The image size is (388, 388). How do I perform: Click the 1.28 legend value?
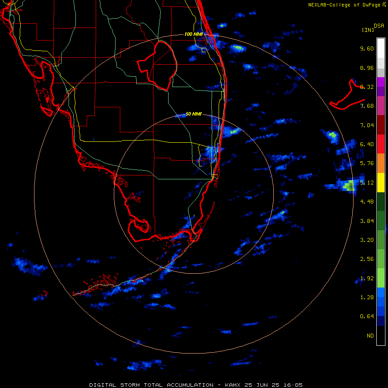(x=367, y=297)
